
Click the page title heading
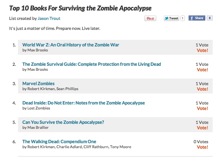[80, 8]
